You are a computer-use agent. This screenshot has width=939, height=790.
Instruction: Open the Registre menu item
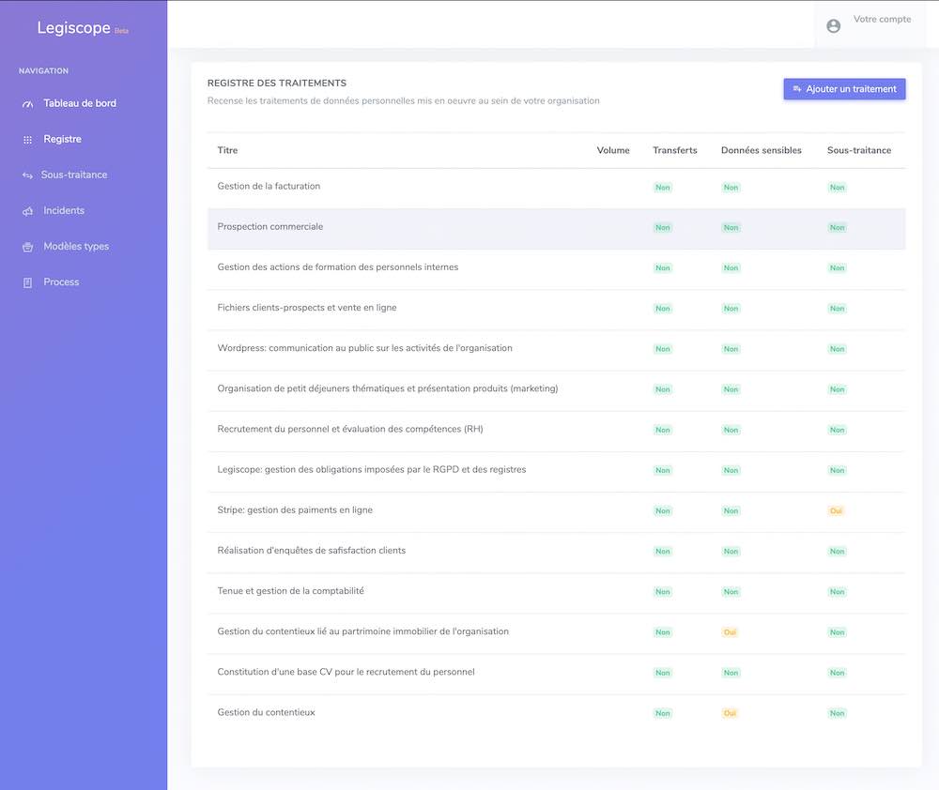62,139
